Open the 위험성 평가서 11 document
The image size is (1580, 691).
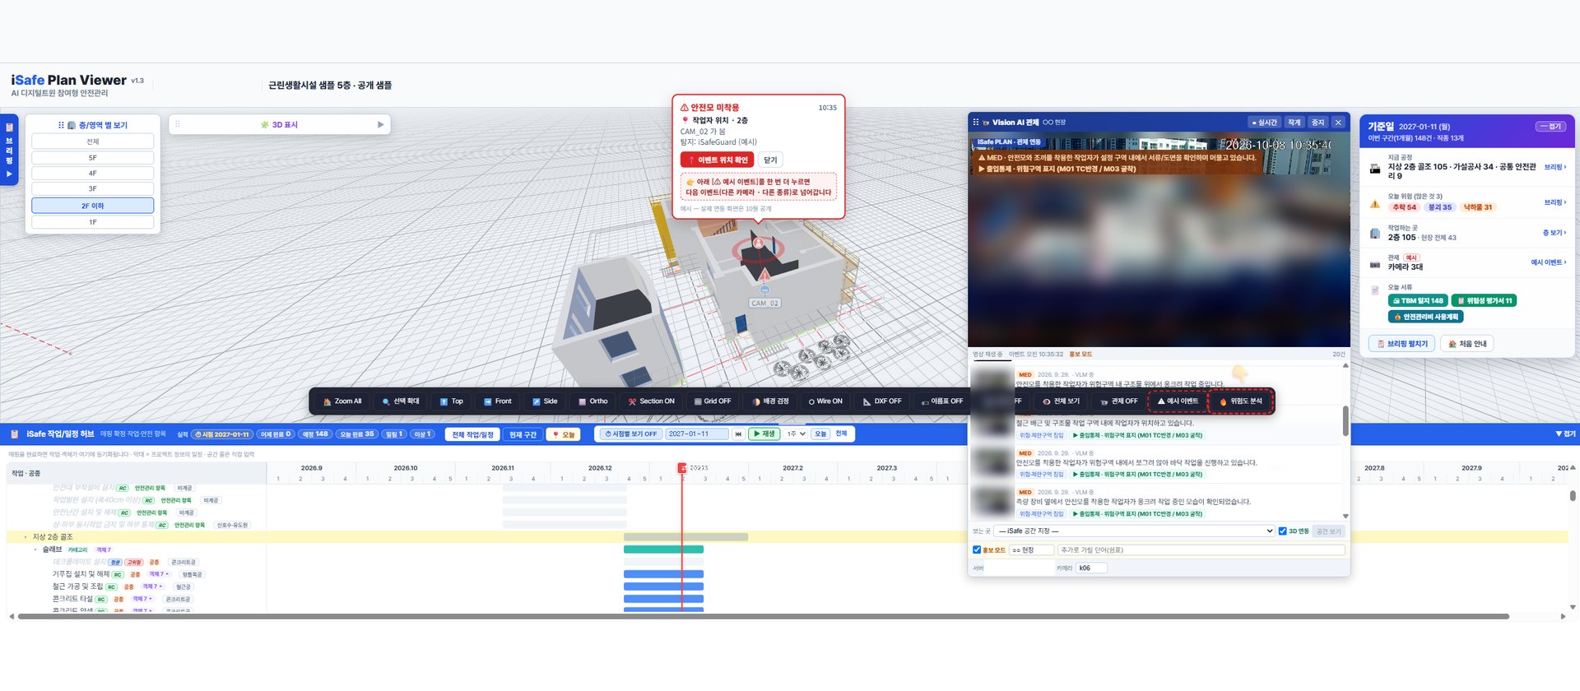tap(1484, 301)
